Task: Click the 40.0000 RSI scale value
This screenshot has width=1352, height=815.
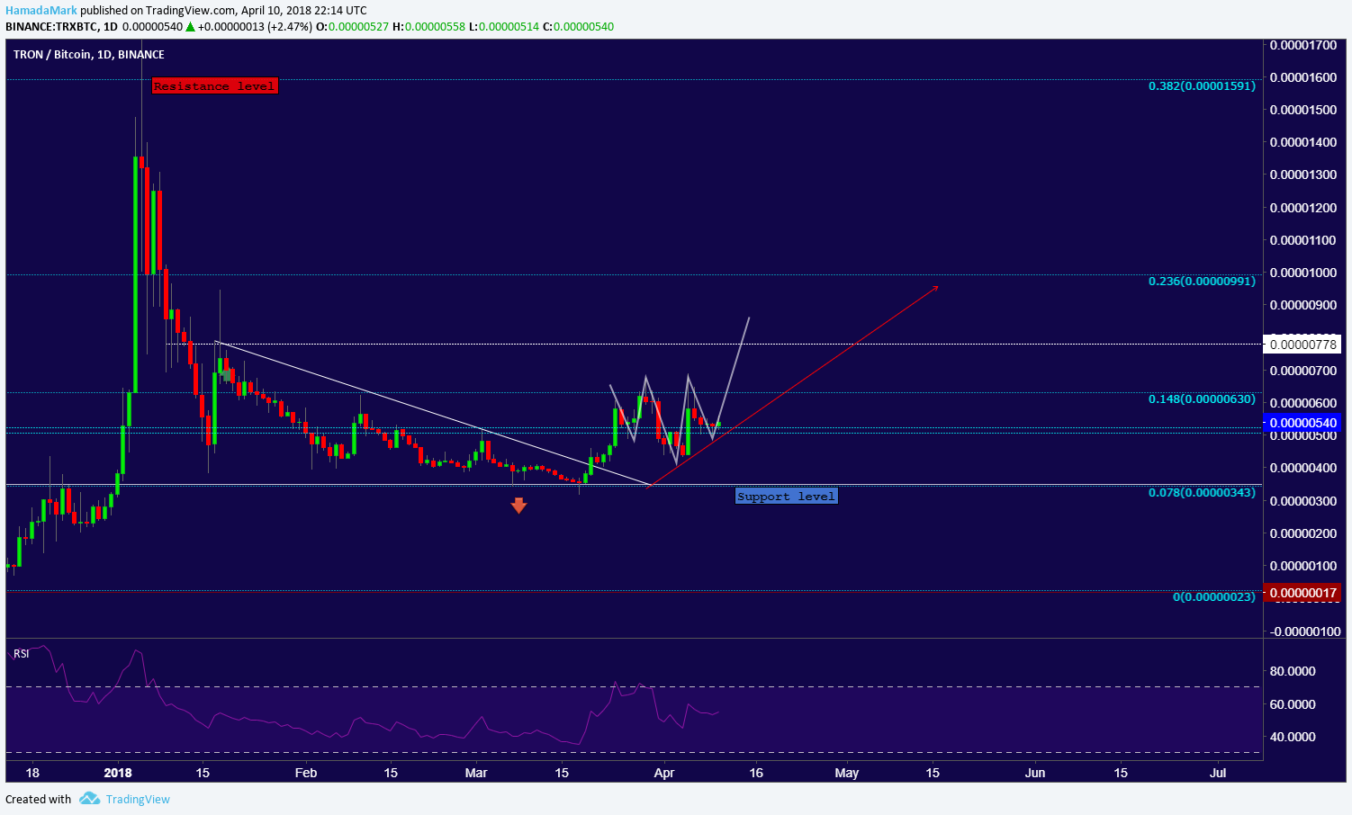Action: click(1293, 737)
